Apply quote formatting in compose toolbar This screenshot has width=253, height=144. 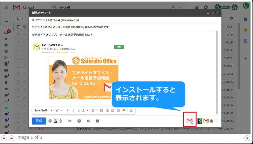click(x=124, y=110)
